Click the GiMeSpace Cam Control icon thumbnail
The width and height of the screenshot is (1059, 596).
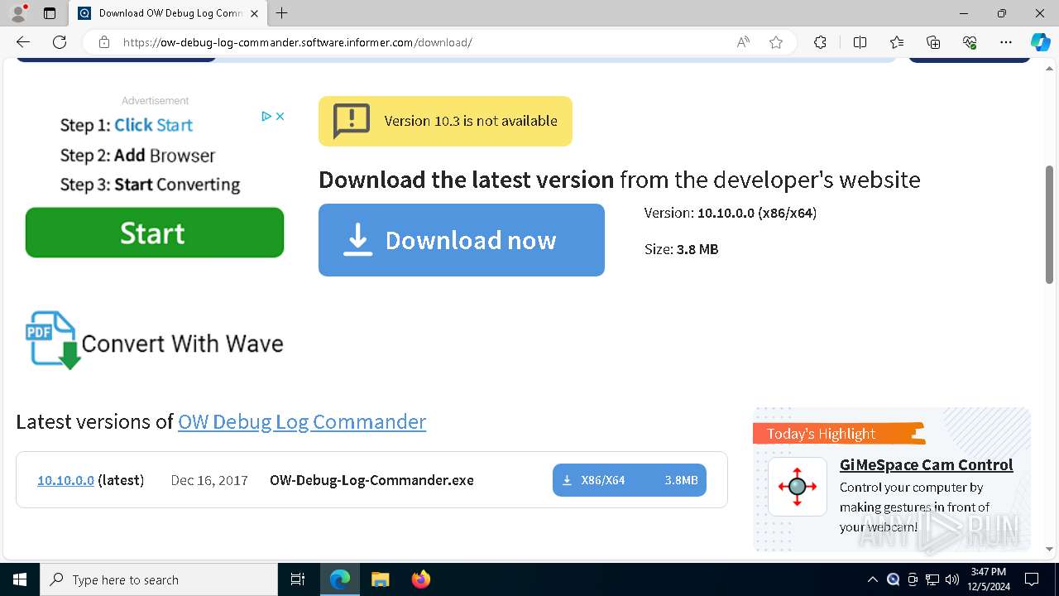798,487
